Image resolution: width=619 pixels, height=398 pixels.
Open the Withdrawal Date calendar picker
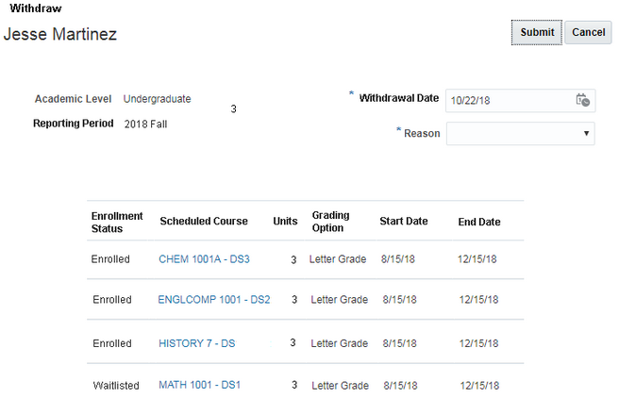coord(582,100)
